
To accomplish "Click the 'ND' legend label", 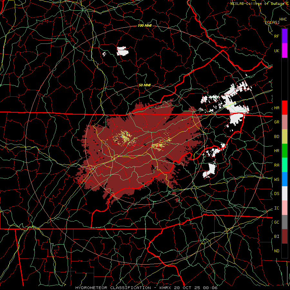I will tap(276, 251).
